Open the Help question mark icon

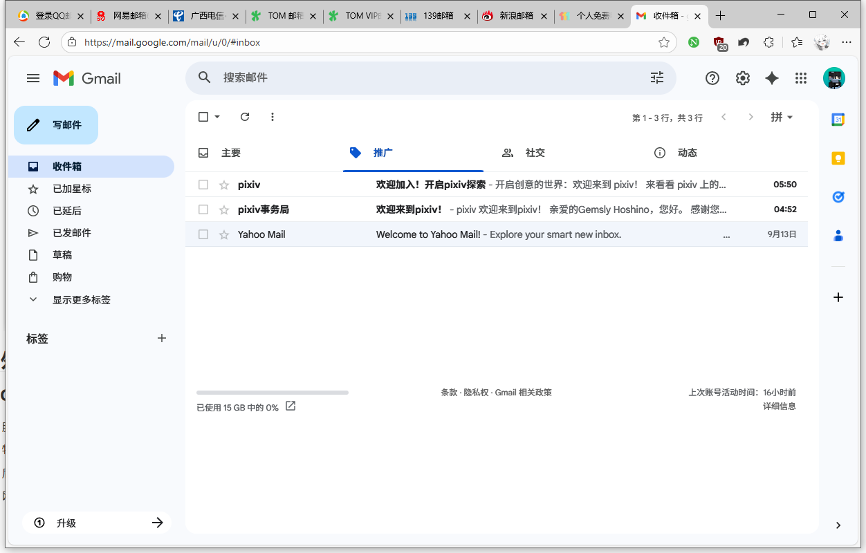(712, 78)
